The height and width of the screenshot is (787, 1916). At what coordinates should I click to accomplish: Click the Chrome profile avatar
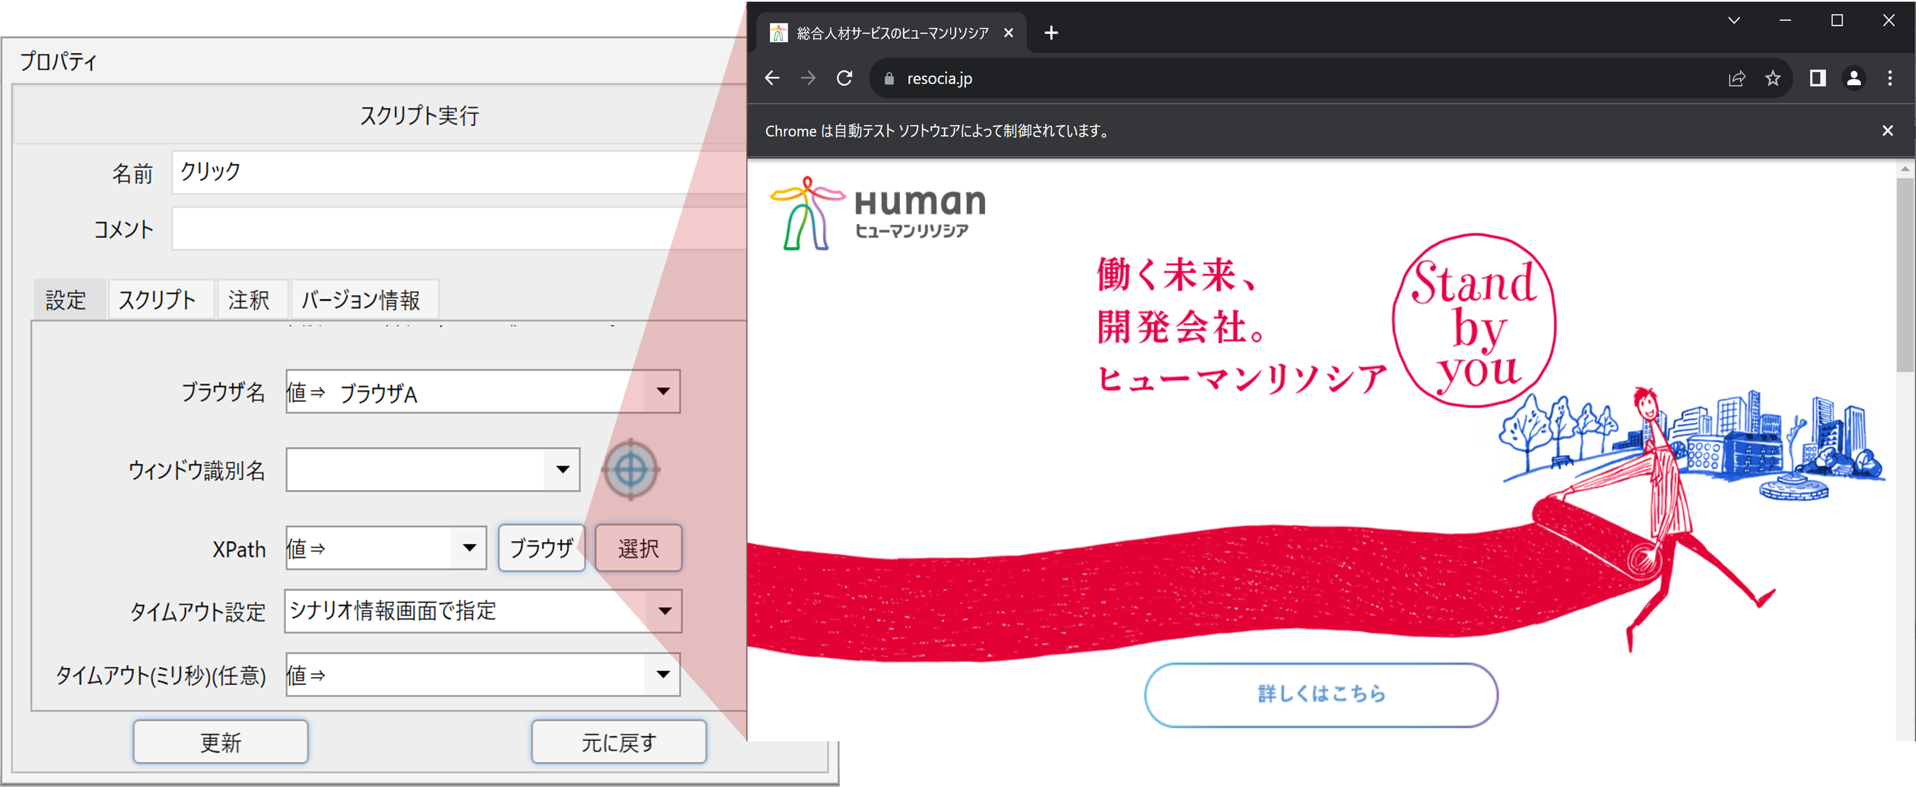click(1854, 78)
